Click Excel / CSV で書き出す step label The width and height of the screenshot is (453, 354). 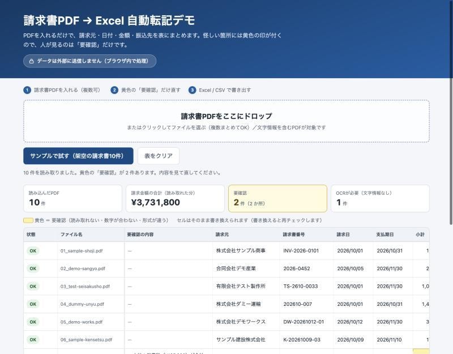(225, 90)
